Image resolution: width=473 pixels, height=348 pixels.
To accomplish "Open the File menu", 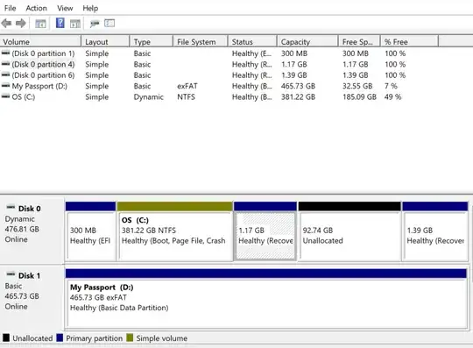I will click(x=10, y=8).
